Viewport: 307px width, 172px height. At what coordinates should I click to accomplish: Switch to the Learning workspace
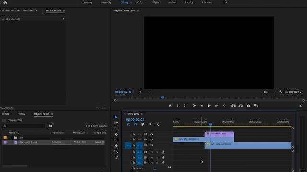87,3
